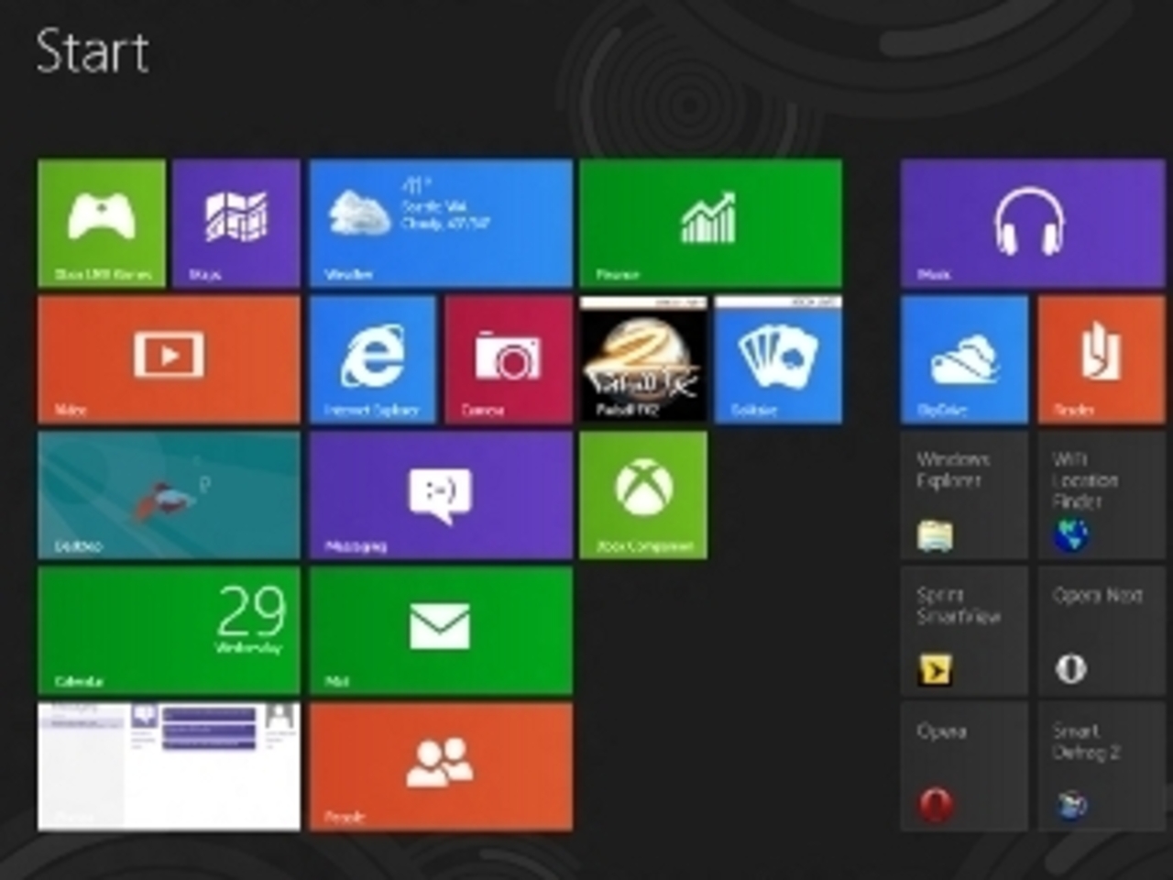This screenshot has width=1173, height=880.
Task: Open the Windows Explorer tile
Action: point(964,495)
